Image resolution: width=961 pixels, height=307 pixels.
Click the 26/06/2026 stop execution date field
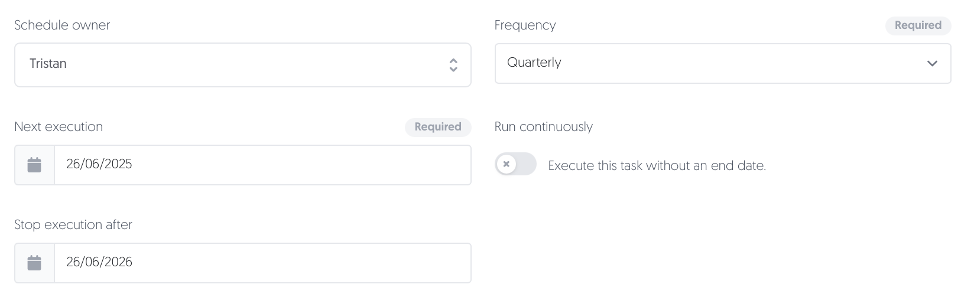262,263
